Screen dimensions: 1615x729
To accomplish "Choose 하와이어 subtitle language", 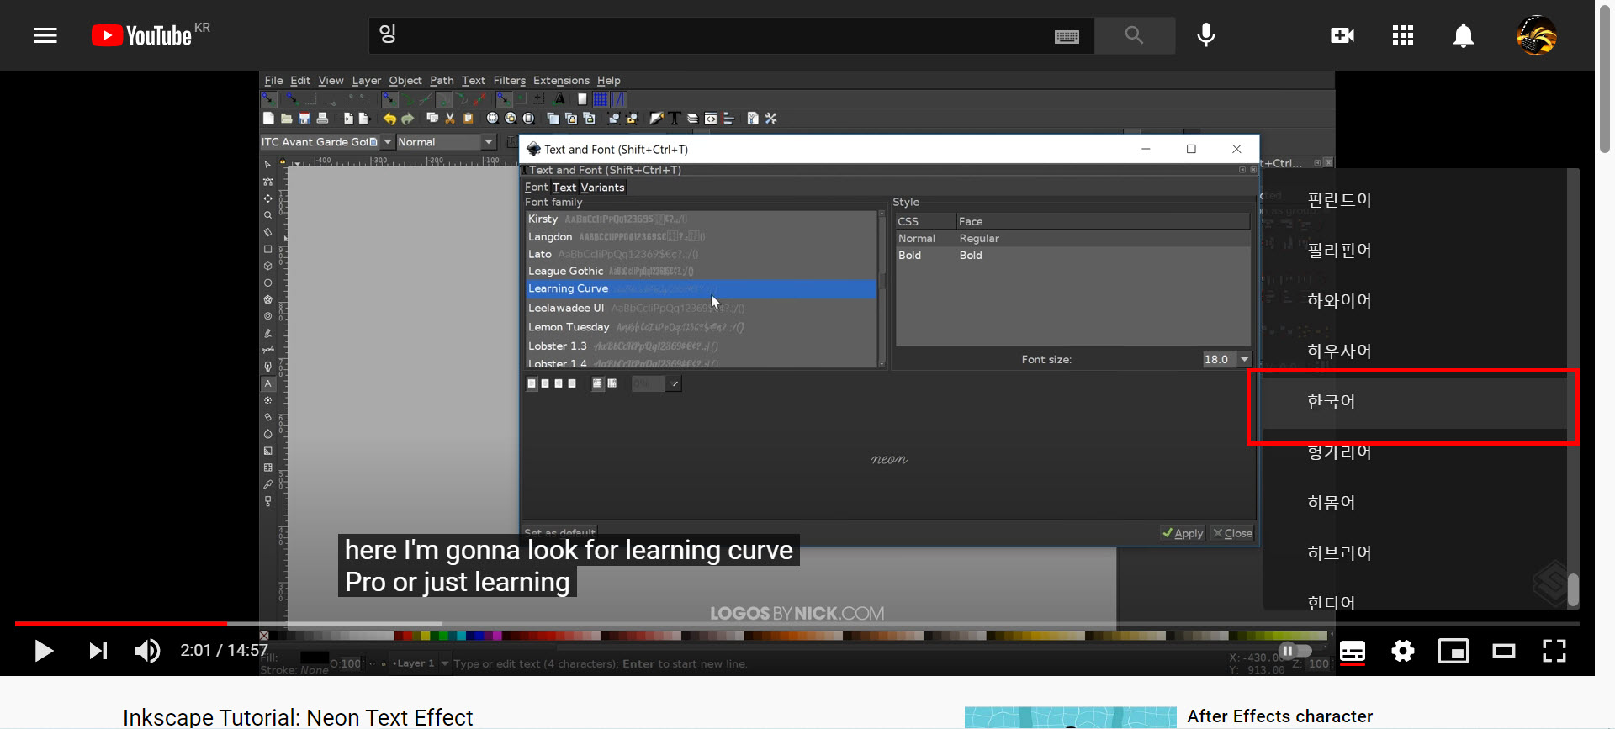I will pyautogui.click(x=1415, y=301).
